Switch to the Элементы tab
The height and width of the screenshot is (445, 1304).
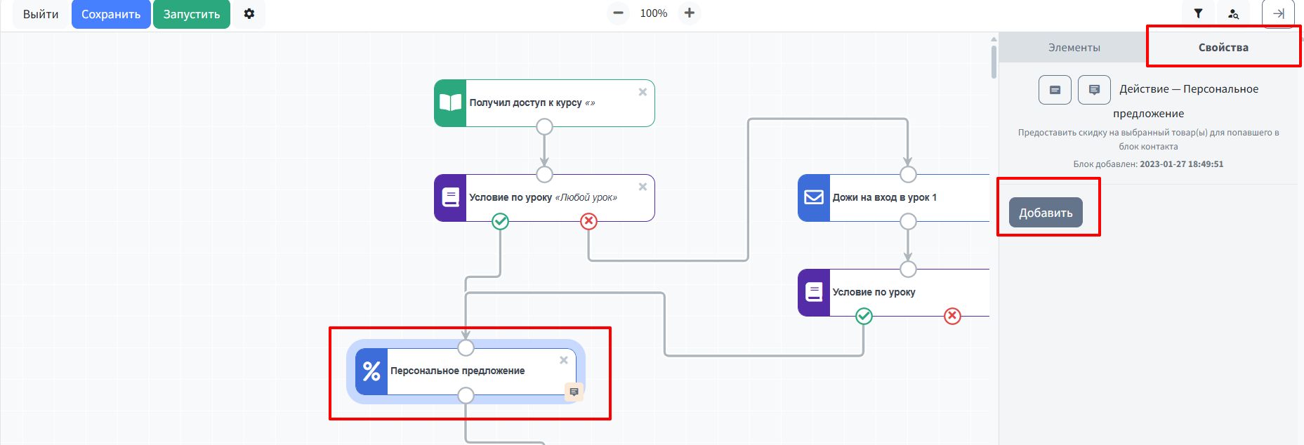1074,48
